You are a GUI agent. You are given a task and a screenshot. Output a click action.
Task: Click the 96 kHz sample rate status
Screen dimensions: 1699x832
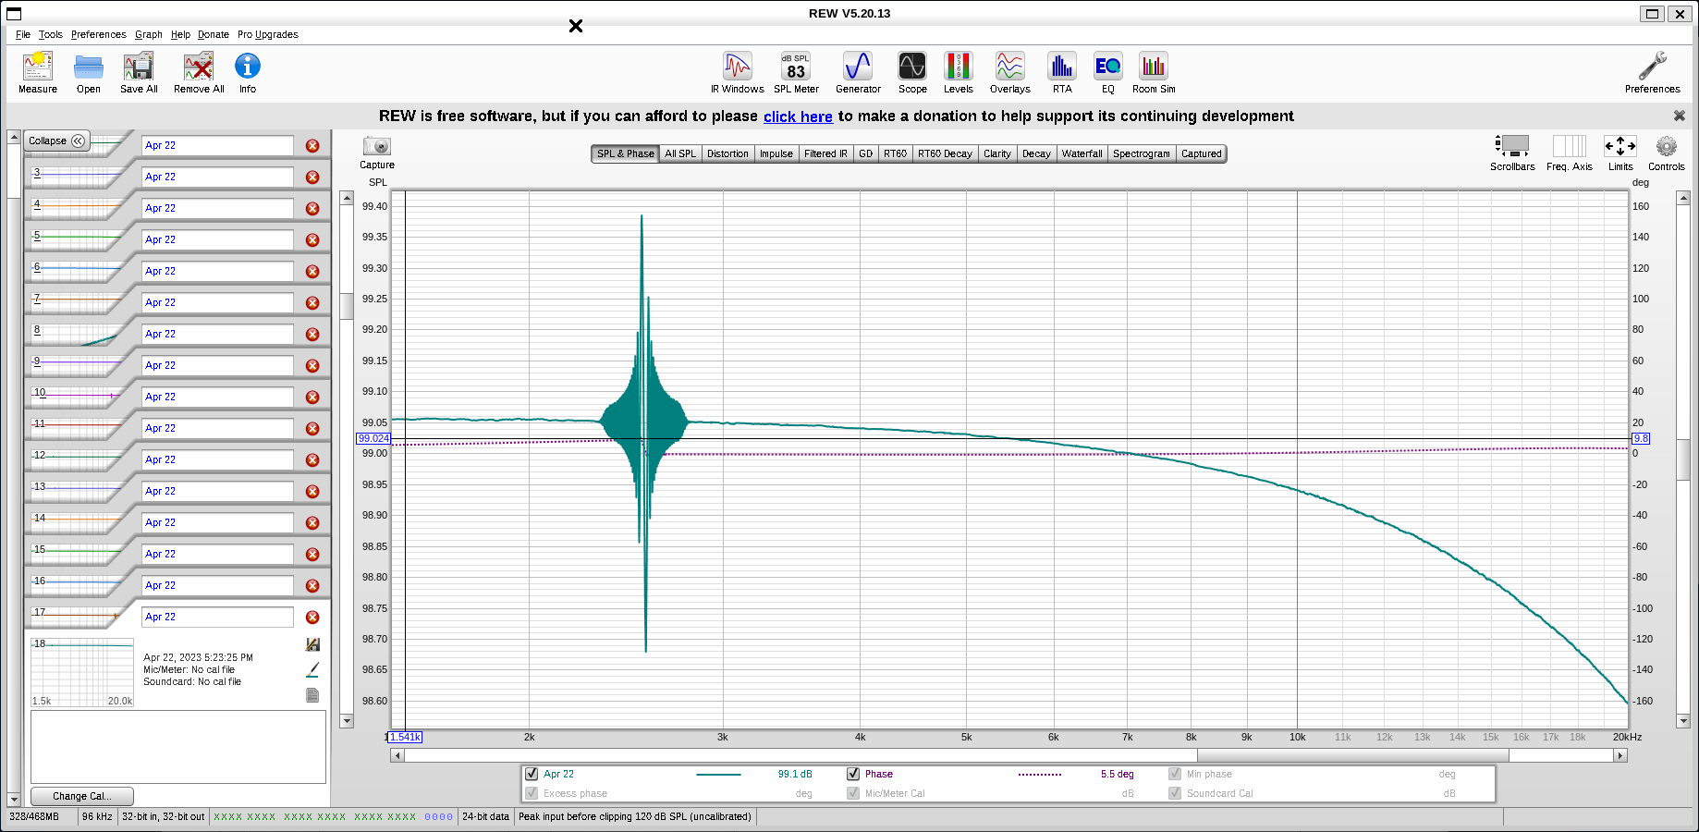click(97, 816)
